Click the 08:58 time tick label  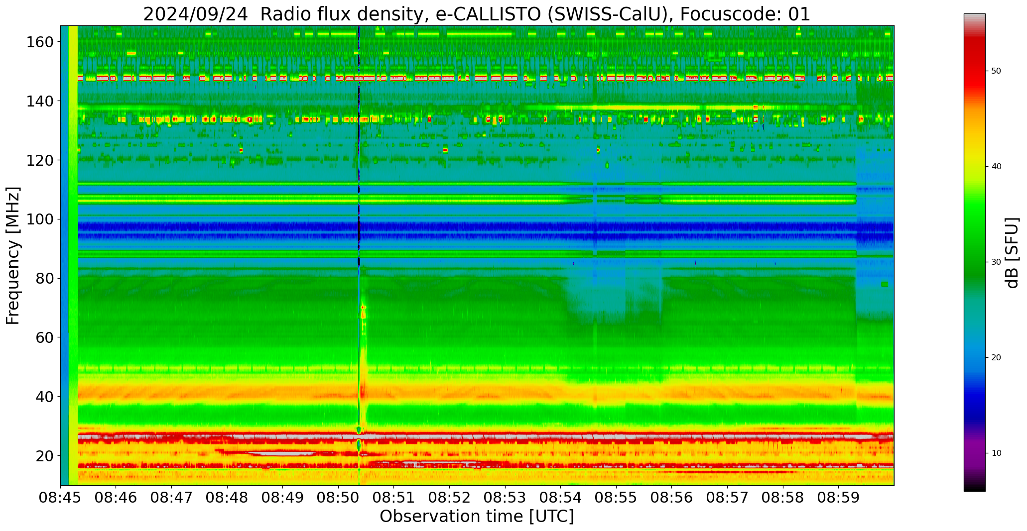tap(783, 498)
